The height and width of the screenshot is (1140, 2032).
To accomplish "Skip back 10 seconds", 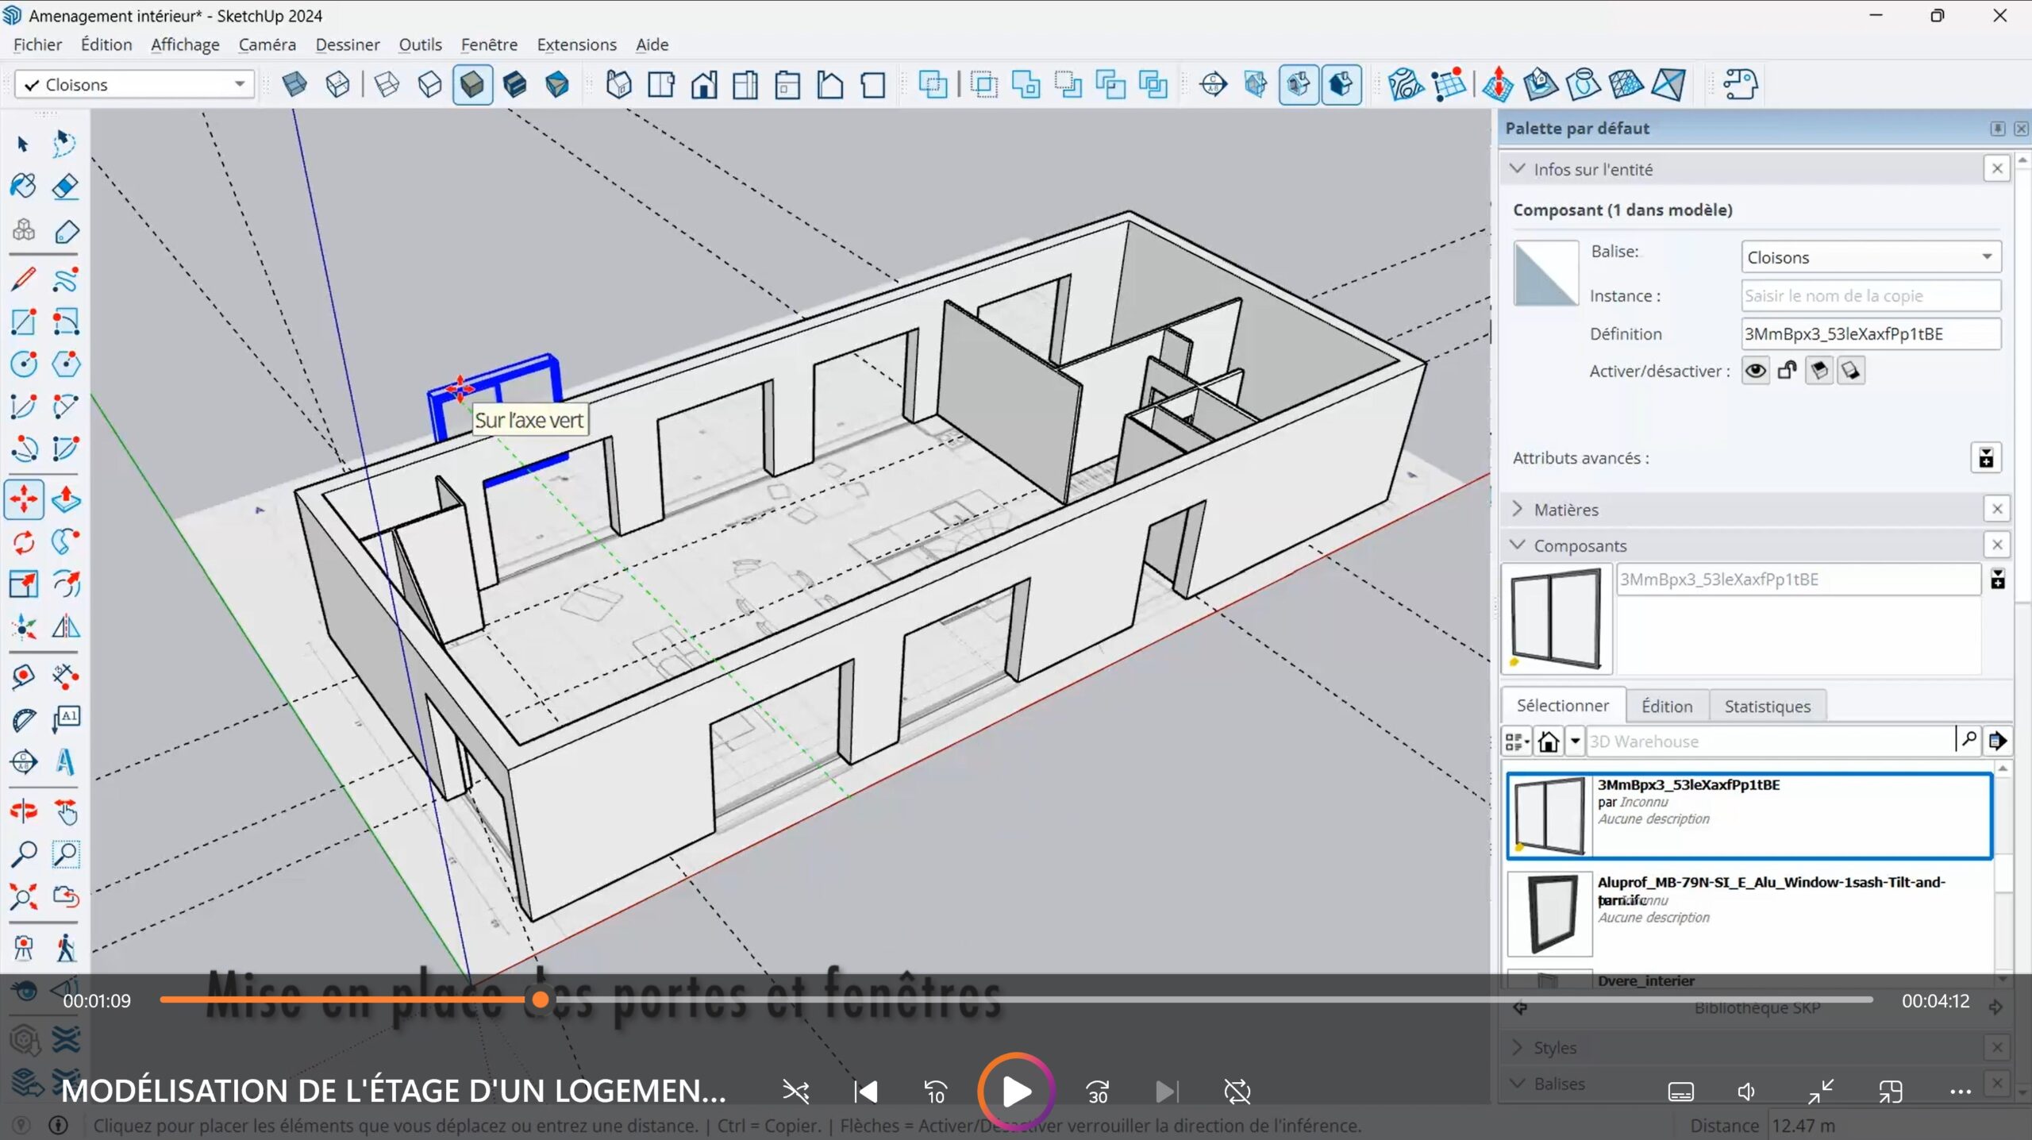I will [x=936, y=1092].
